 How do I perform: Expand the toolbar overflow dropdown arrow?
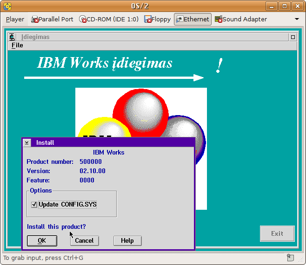pyautogui.click(x=297, y=19)
